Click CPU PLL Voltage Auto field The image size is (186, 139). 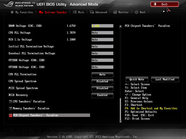pyautogui.click(x=102, y=33)
